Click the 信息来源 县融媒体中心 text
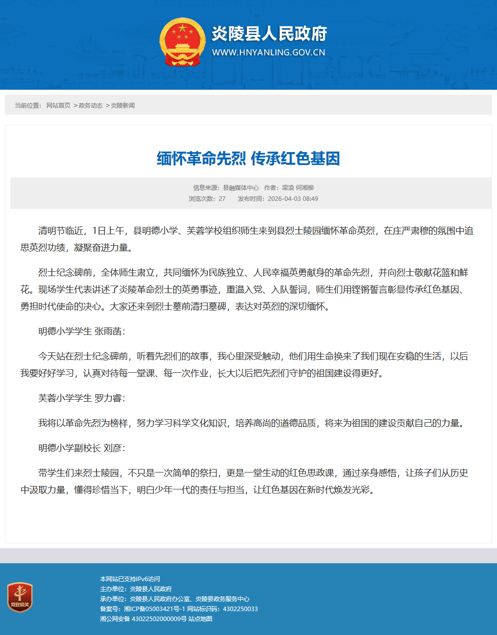This screenshot has height=635, width=497. click(226, 188)
